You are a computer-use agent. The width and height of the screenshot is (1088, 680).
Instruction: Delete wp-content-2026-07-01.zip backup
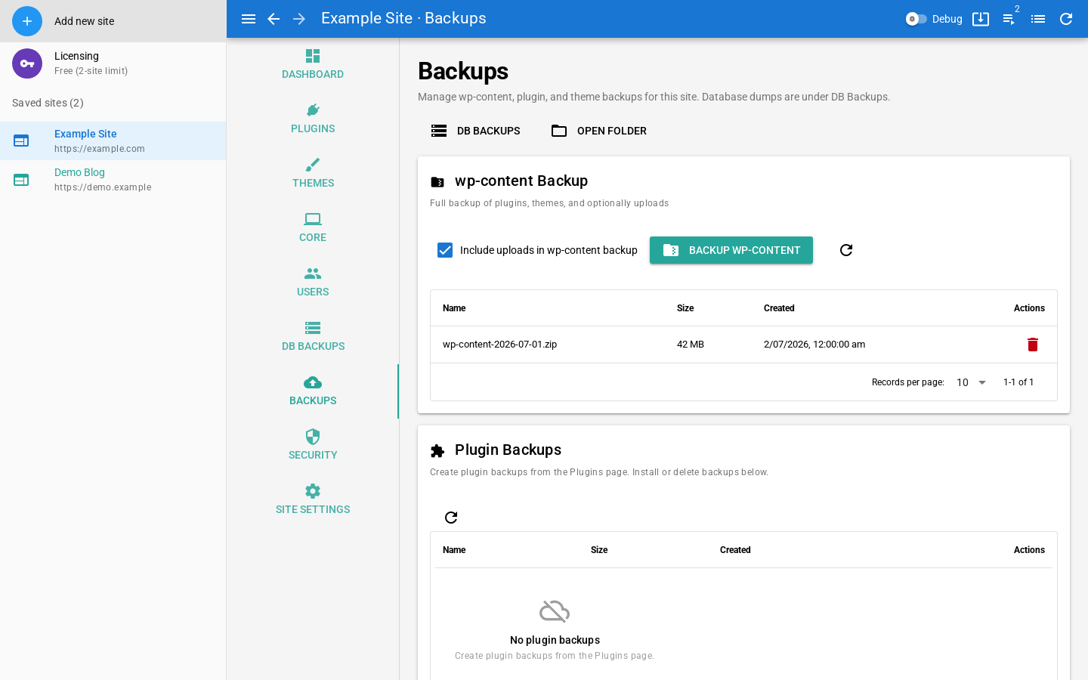coord(1033,345)
